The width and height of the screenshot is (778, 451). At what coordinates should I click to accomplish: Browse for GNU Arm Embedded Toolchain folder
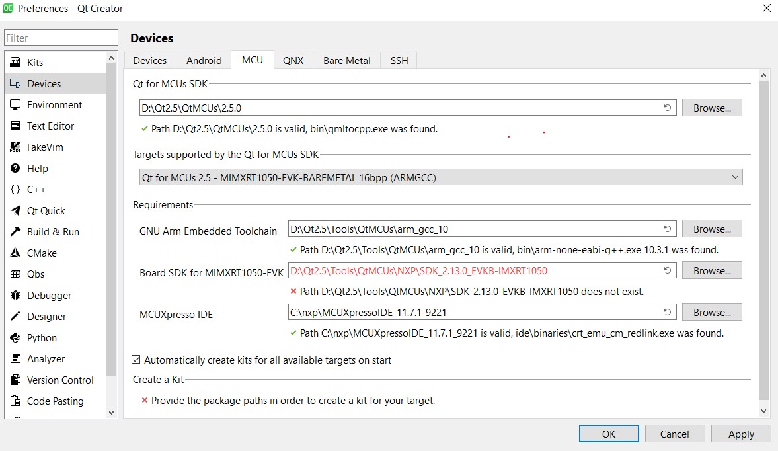712,229
